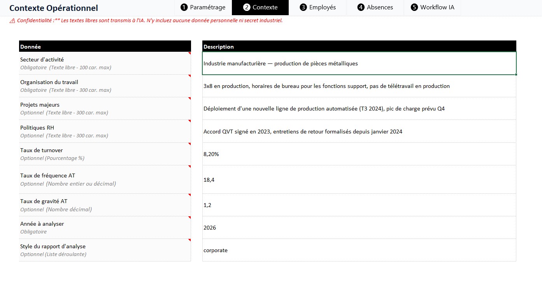This screenshot has width=542, height=286.
Task: Open the Paramétrage step tab
Action: (x=203, y=7)
